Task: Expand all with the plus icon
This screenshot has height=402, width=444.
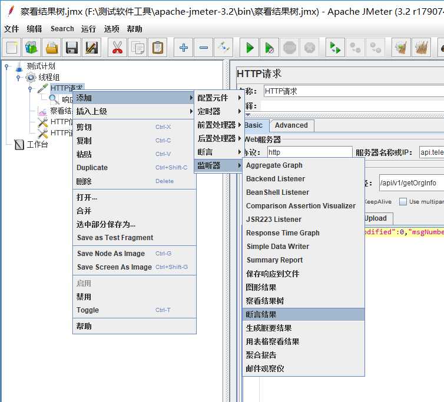Action: pos(184,48)
